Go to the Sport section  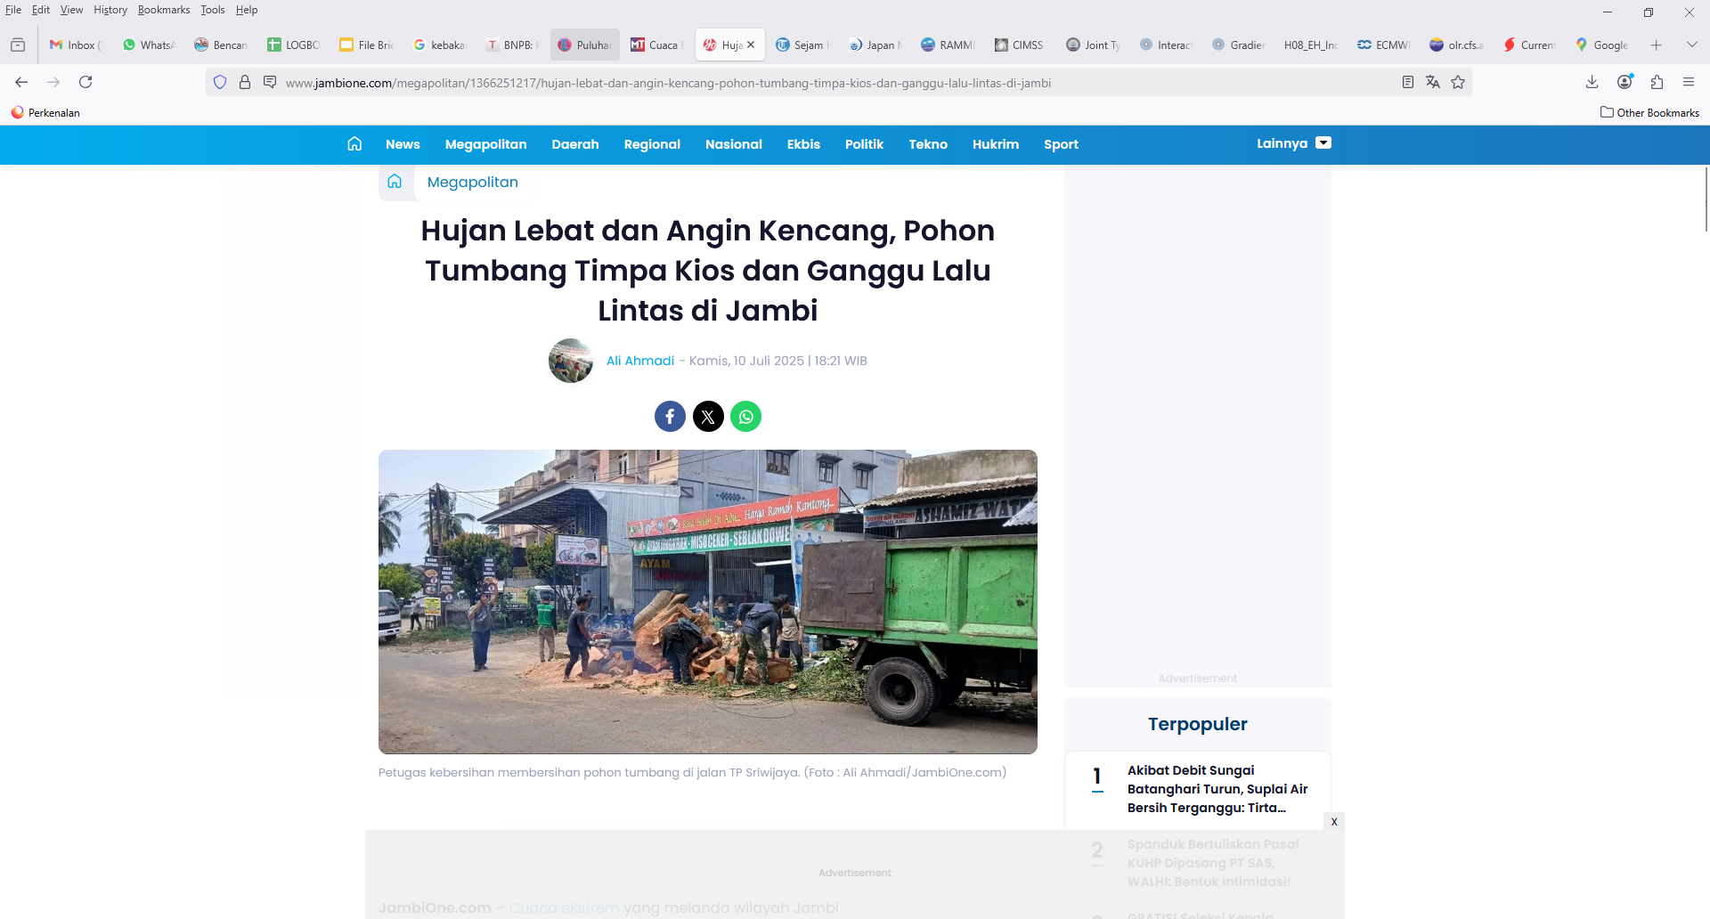(1061, 144)
